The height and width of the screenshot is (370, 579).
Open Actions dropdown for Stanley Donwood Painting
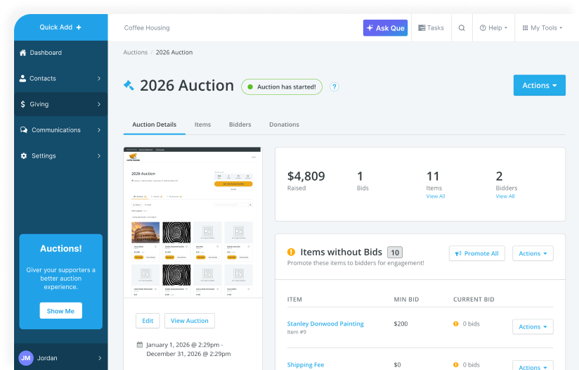coord(533,326)
